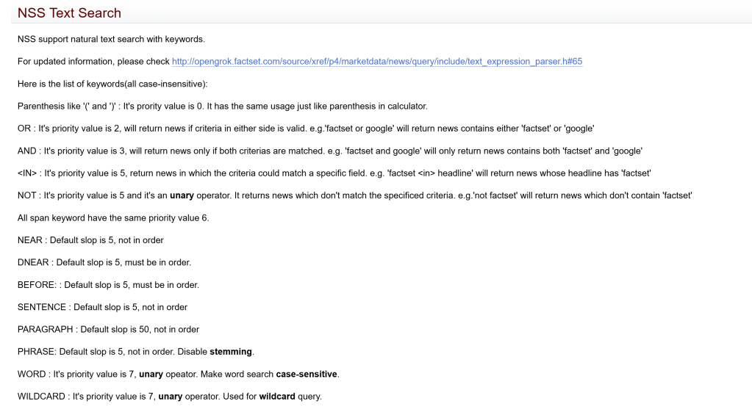Click the BEFORE default slop line
Screen dimensions: 752x407
click(x=108, y=285)
